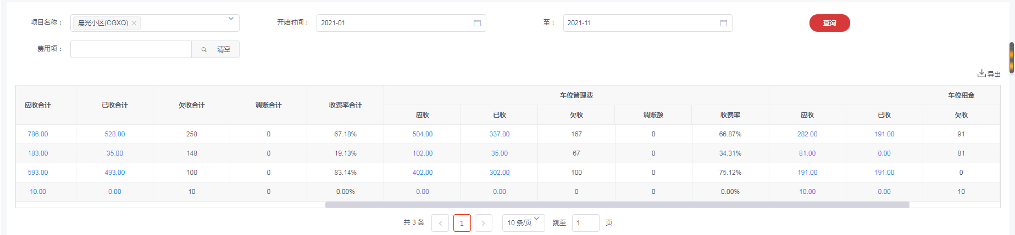Click the 跳至 page number input

[585, 223]
